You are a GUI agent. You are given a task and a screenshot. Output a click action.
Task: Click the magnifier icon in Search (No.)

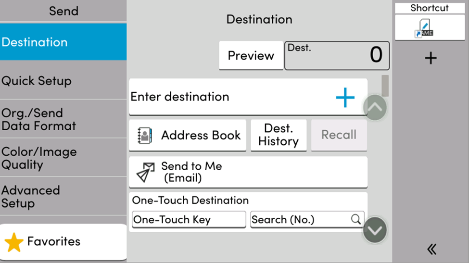point(355,219)
